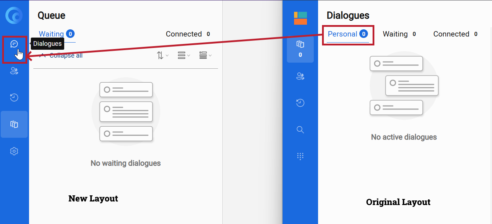492x224 pixels.
Task: Open Dialogues from the new layout sidebar
Action: (x=14, y=44)
